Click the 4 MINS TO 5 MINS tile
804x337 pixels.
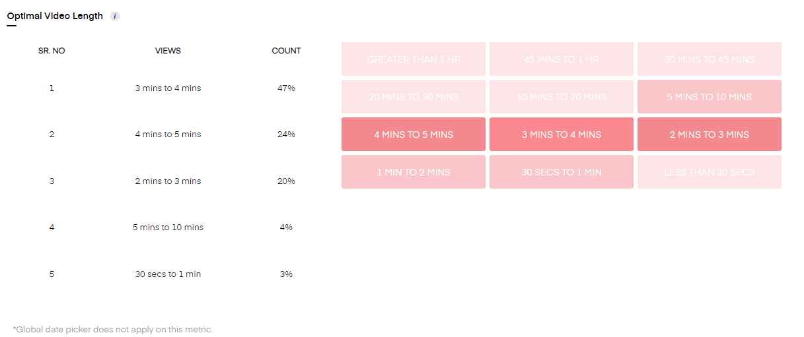point(414,135)
